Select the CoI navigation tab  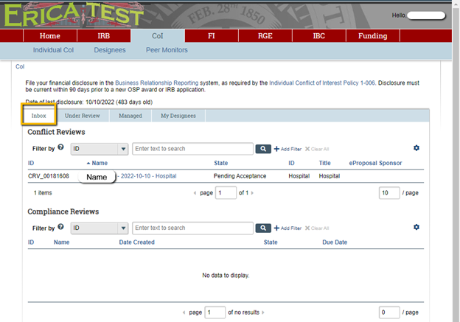point(158,36)
